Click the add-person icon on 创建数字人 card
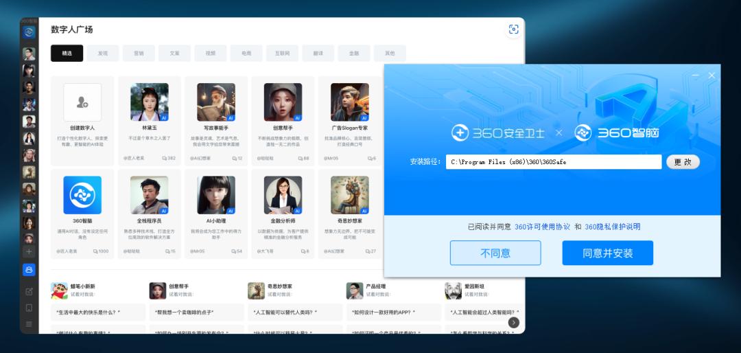This screenshot has height=353, width=741. pos(82,102)
